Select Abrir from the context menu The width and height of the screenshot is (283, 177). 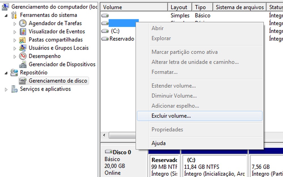tap(158, 28)
